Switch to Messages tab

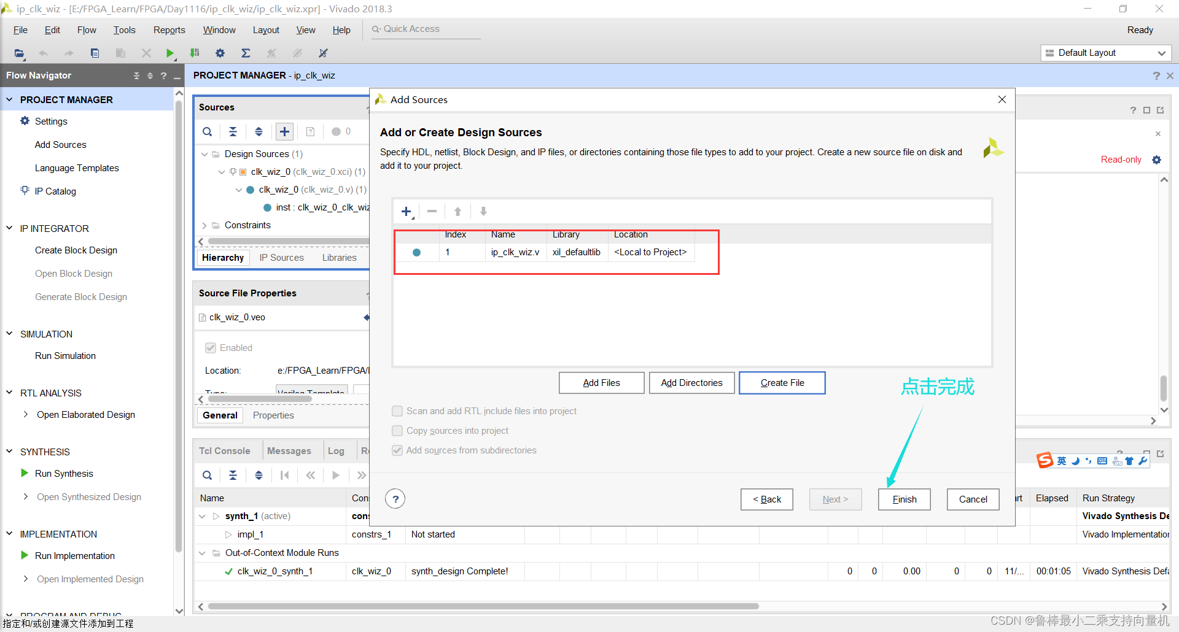[x=289, y=451]
